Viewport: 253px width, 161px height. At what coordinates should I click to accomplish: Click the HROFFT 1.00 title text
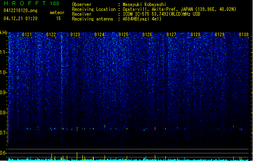pos(32,3)
